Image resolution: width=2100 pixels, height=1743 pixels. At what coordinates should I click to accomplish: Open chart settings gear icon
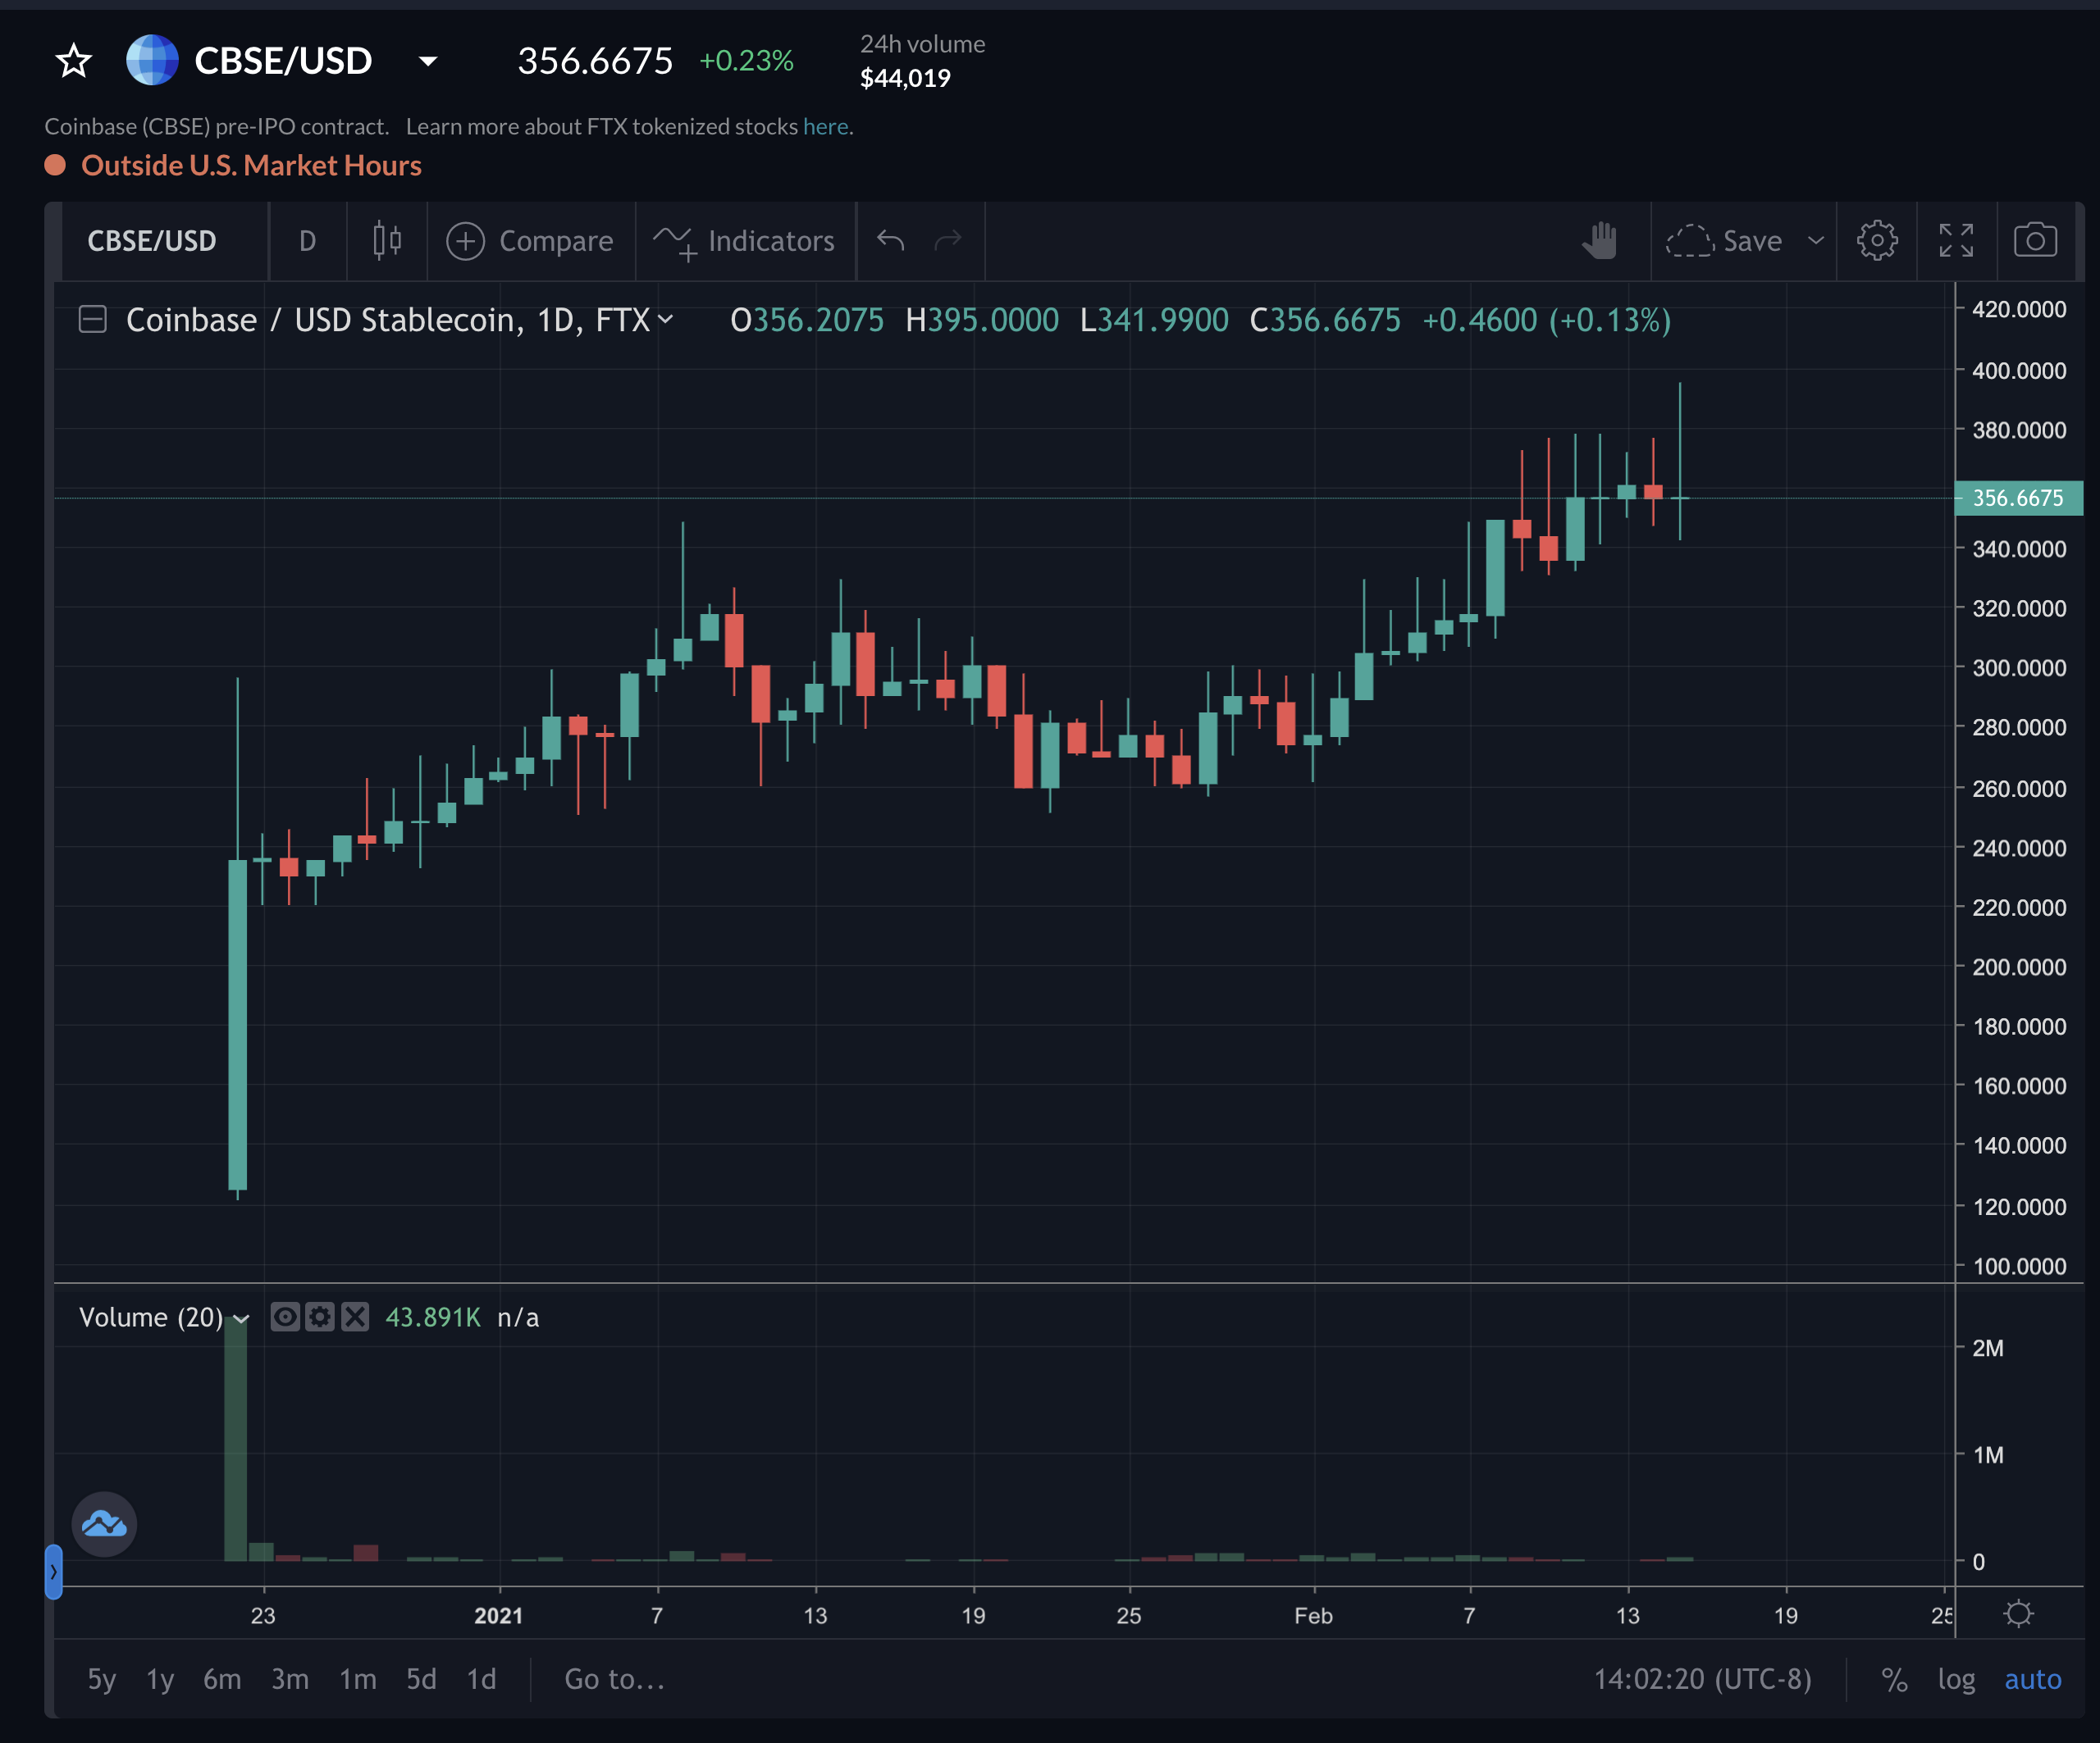point(1876,241)
